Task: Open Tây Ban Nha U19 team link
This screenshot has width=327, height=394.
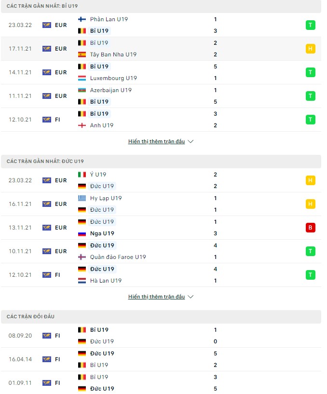Action: [113, 54]
